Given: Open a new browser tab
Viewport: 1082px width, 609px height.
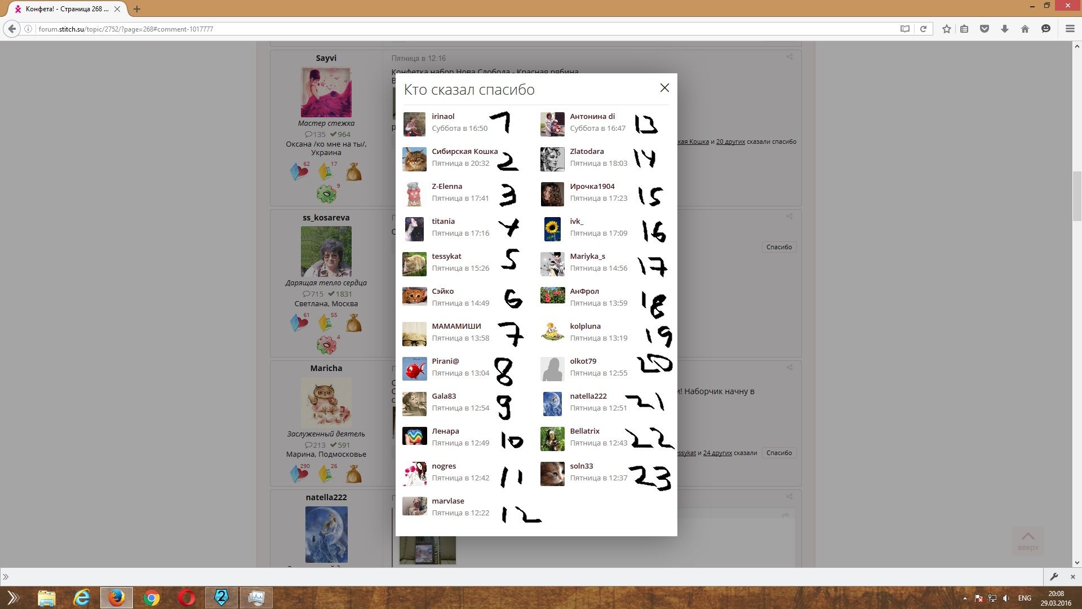Looking at the screenshot, I should 137,9.
